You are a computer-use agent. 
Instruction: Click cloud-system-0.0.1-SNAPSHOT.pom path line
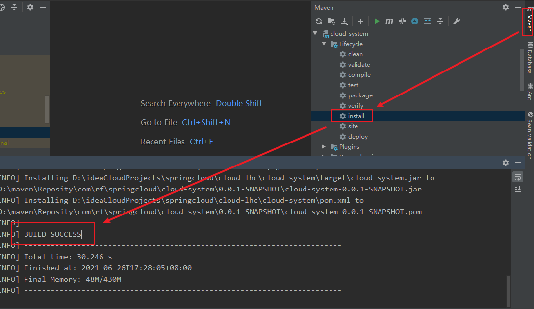(211, 212)
